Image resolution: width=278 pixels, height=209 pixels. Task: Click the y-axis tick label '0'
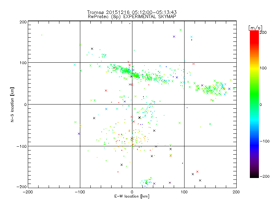pyautogui.click(x=25, y=104)
